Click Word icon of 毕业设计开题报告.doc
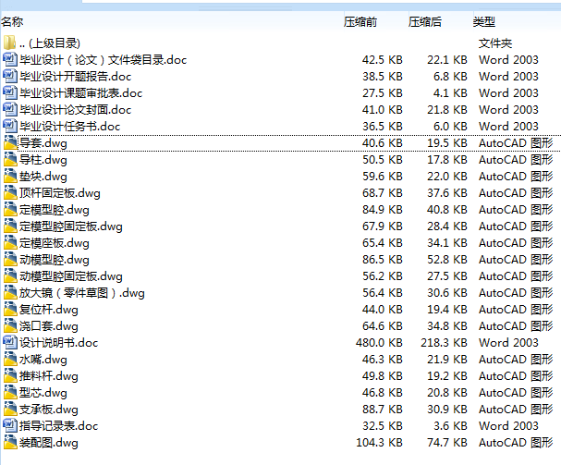Image resolution: width=561 pixels, height=465 pixels. tap(10, 76)
